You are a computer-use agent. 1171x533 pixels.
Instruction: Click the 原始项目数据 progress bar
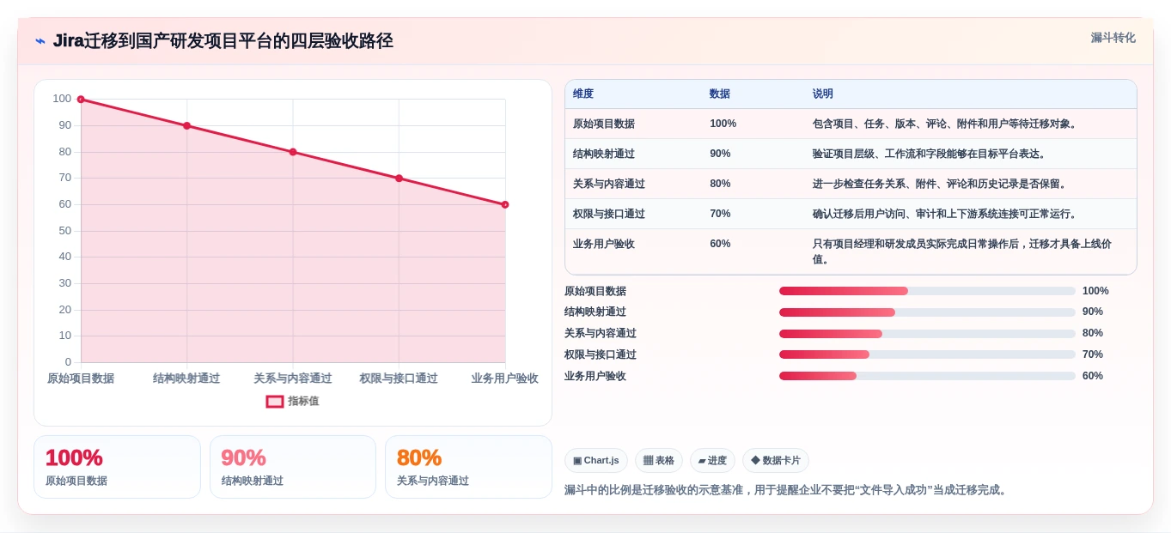coord(927,291)
